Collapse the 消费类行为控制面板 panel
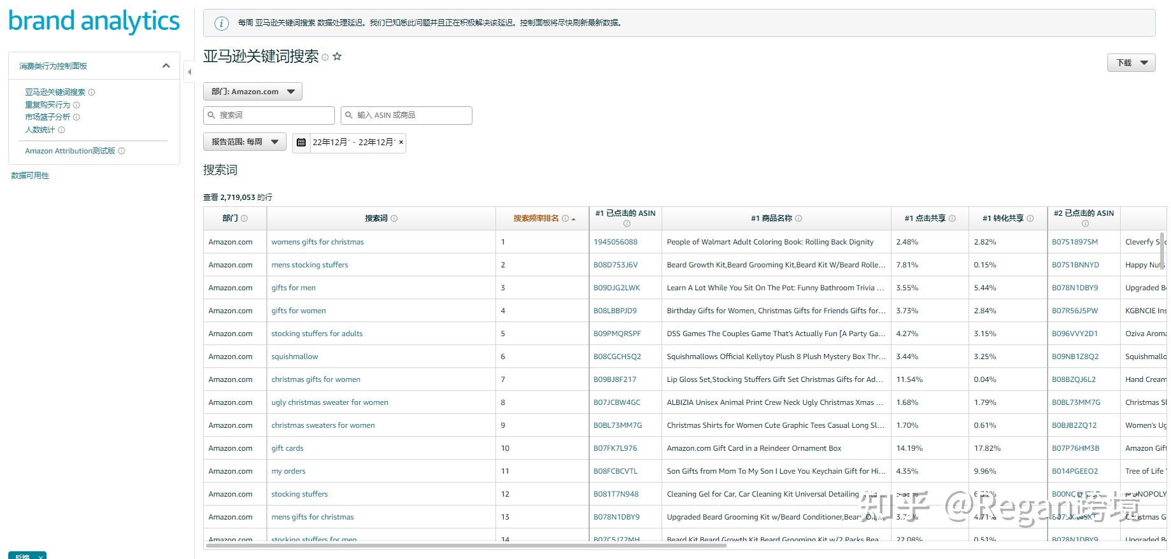1171x559 pixels. click(166, 66)
